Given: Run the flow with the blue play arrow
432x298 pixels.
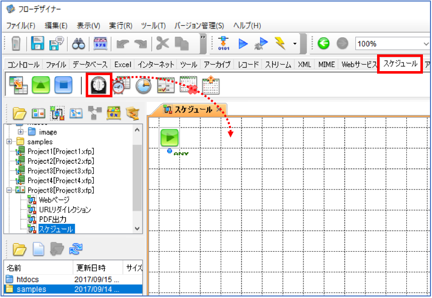Looking at the screenshot, I should 243,43.
